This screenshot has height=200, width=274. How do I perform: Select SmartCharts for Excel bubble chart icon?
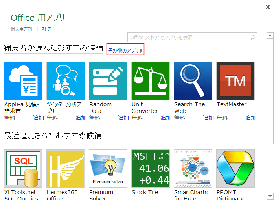coord(193,169)
